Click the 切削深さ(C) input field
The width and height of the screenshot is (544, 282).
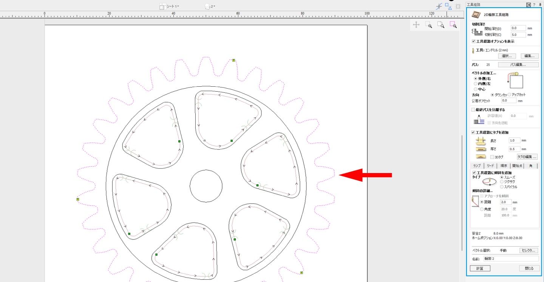tap(518, 35)
